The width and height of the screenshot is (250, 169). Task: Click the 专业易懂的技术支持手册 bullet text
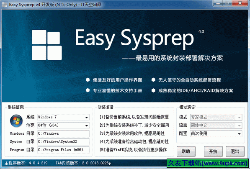pyautogui.click(x=117, y=91)
